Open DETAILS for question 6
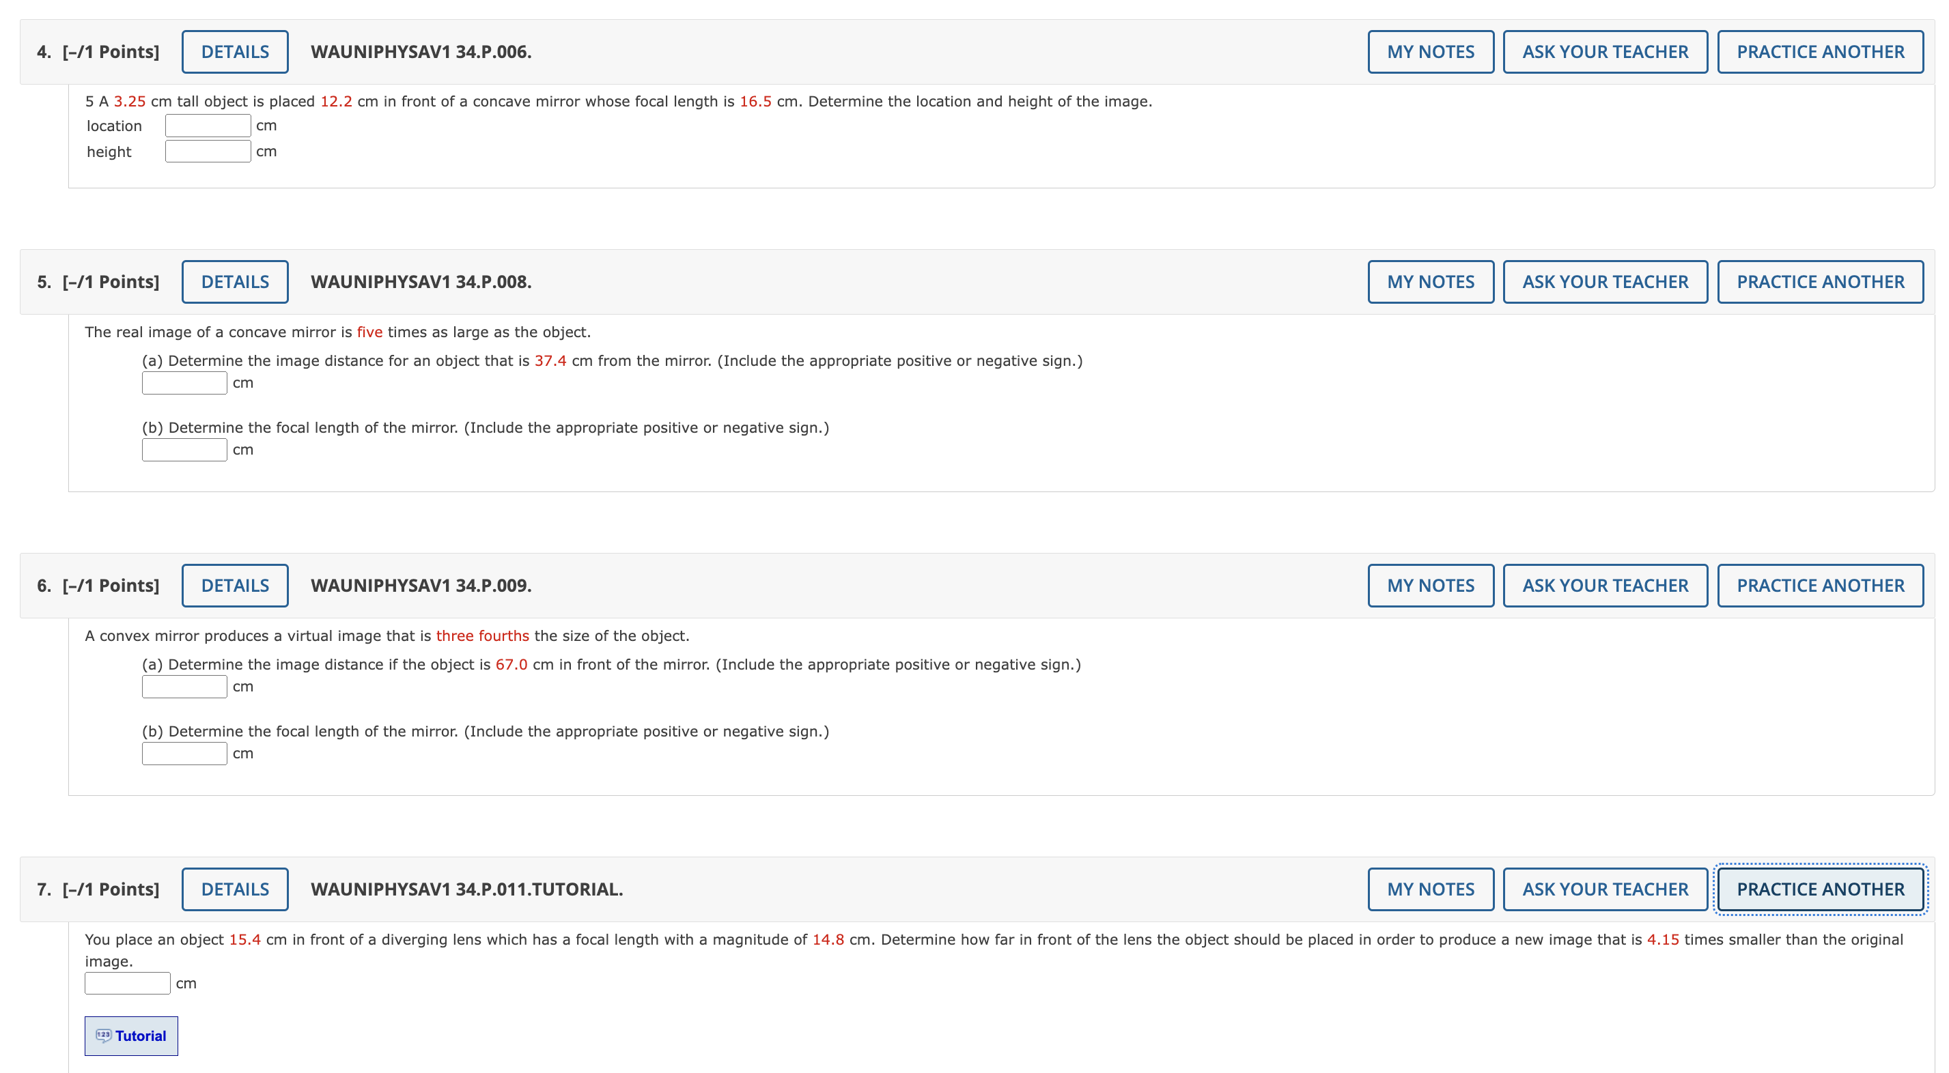 pos(234,585)
